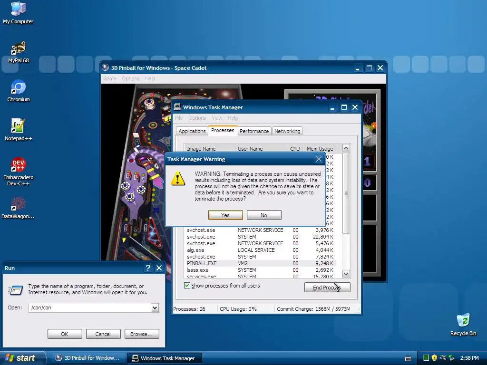487x365 pixels.
Task: Click the Run dialog help question-mark button
Action: 148,268
